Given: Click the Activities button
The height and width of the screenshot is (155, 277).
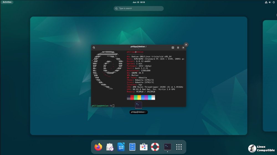Looking at the screenshot, I should pyautogui.click(x=7, y=2).
